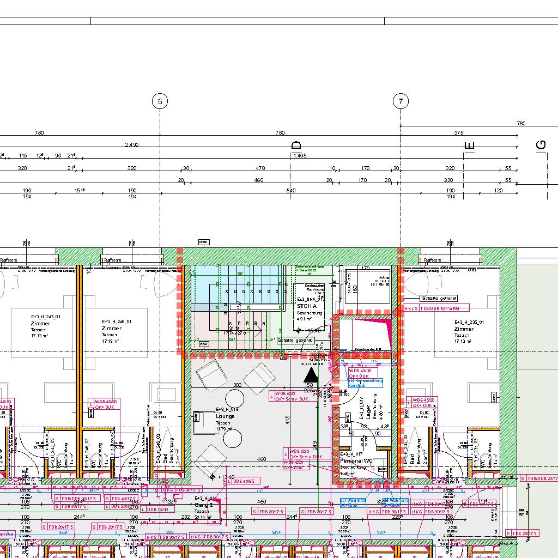The image size is (558, 558).
Task: Click height marker symbol in STGH A
Action: (299, 330)
